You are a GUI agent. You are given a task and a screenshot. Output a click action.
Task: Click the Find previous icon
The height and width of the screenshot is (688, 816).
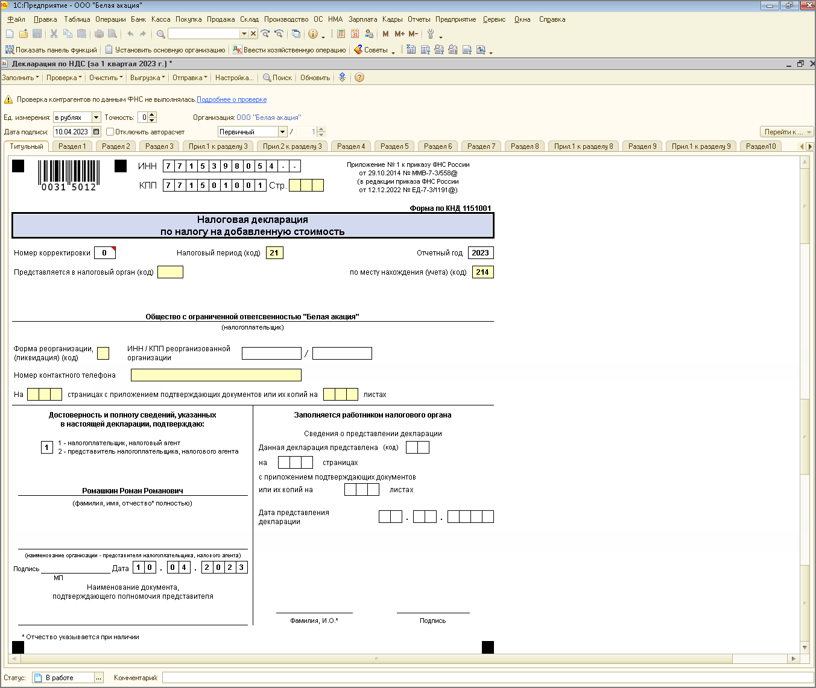pos(279,34)
